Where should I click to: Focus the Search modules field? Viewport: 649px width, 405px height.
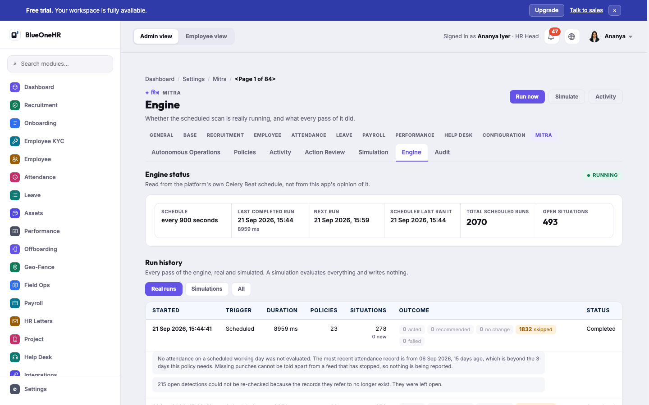click(x=60, y=64)
